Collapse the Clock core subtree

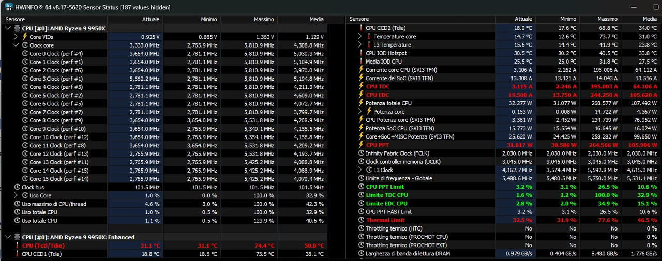point(16,45)
